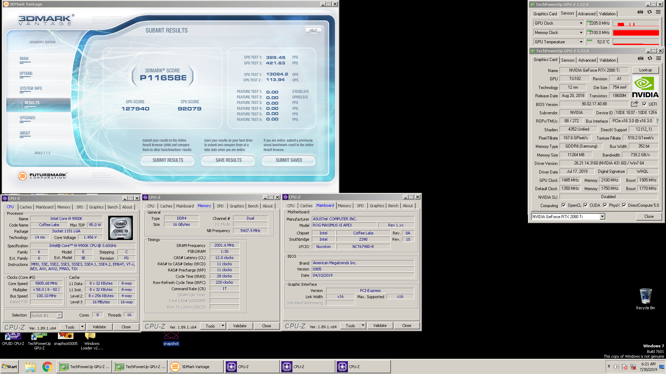Click the BIOS share/export arrow icon
Viewport: 666px width, 374px height.
(634, 104)
